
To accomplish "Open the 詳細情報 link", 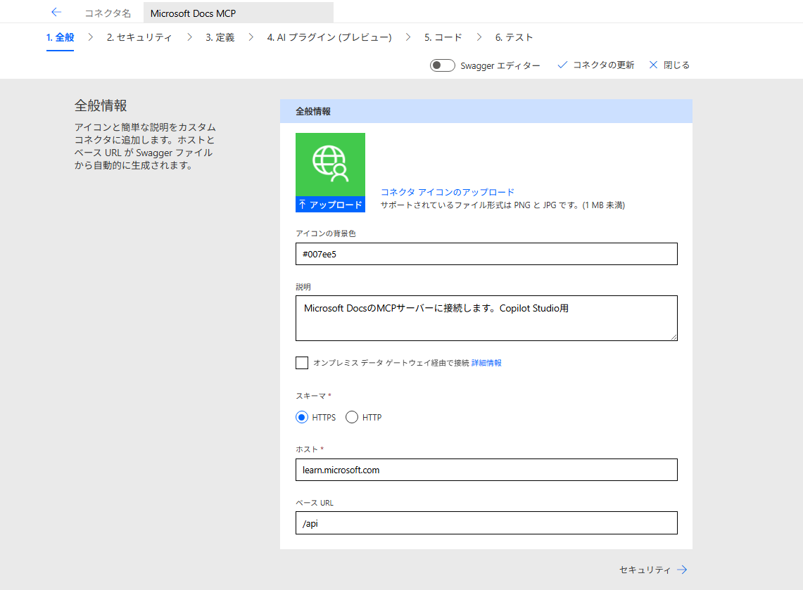I will (x=486, y=363).
